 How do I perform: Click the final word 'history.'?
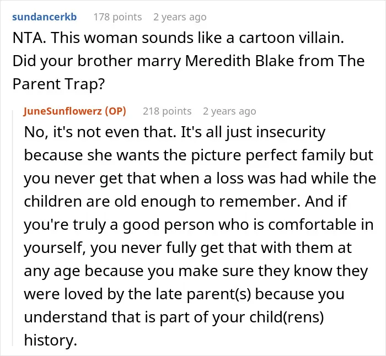51,340
